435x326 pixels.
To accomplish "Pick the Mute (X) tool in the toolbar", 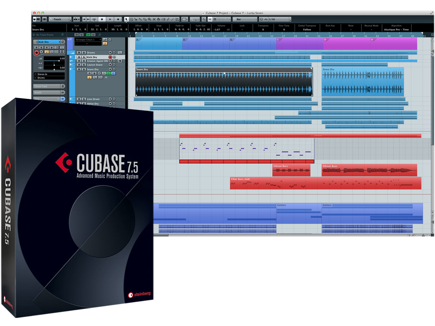I will point(154,19).
